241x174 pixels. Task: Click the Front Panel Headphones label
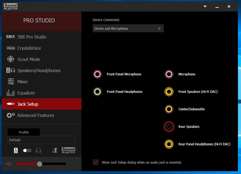pyautogui.click(x=125, y=92)
